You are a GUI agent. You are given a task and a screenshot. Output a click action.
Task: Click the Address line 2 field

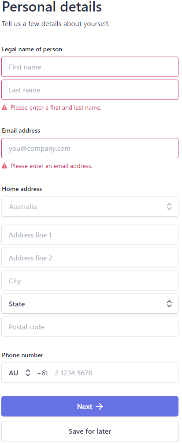[90, 258]
